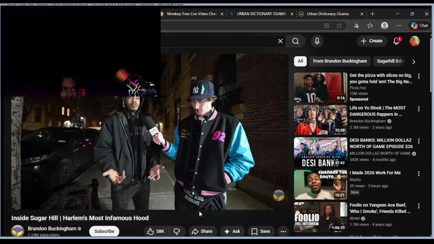434x244 pixels.
Task: Open 'Life on Yo Block' video title
Action: 377,111
